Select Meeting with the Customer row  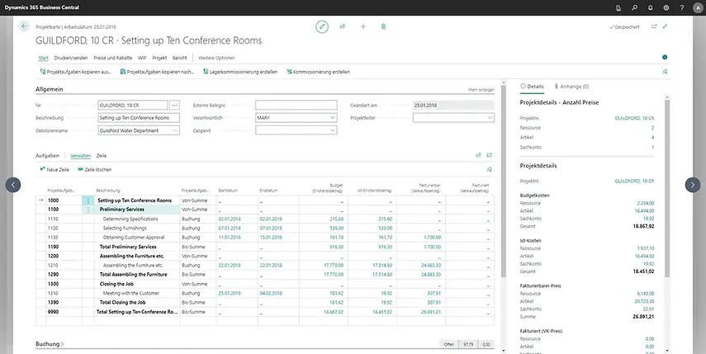click(131, 293)
